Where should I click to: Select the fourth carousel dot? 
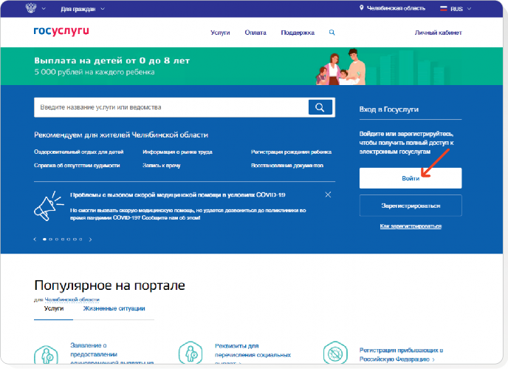pos(63,240)
